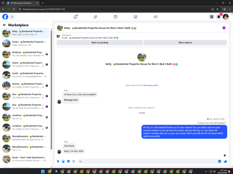The image size is (233, 174).
Task: Switch to the Messenger Facebook tab
Action: (x=22, y=3)
